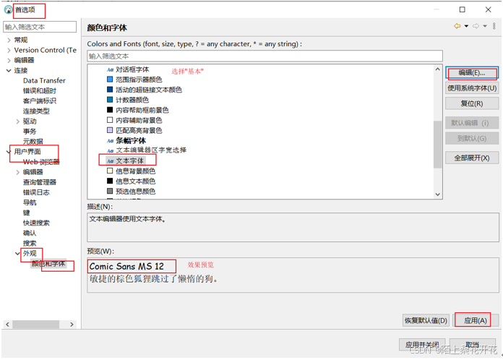Pick the 范围指示器颜色 color swatch

[110, 80]
